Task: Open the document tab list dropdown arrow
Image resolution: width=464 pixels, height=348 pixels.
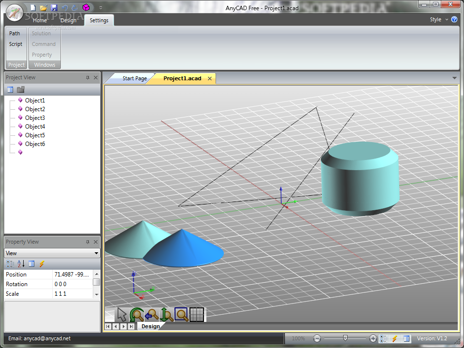Action: coord(454,78)
